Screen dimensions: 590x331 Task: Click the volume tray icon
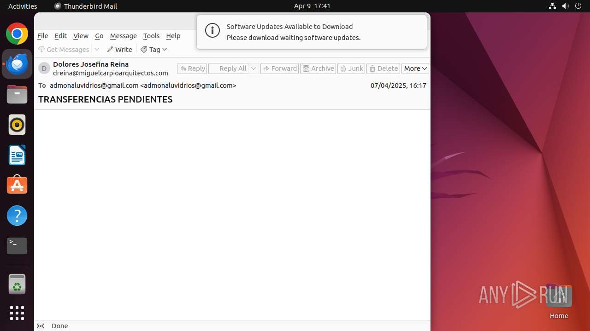pyautogui.click(x=565, y=6)
